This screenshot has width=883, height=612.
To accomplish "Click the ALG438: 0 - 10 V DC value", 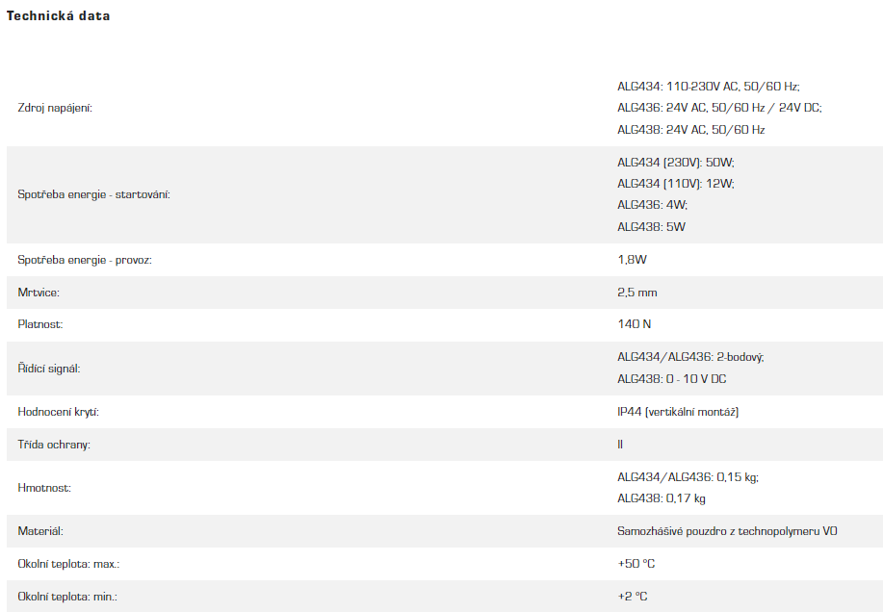I will point(671,379).
